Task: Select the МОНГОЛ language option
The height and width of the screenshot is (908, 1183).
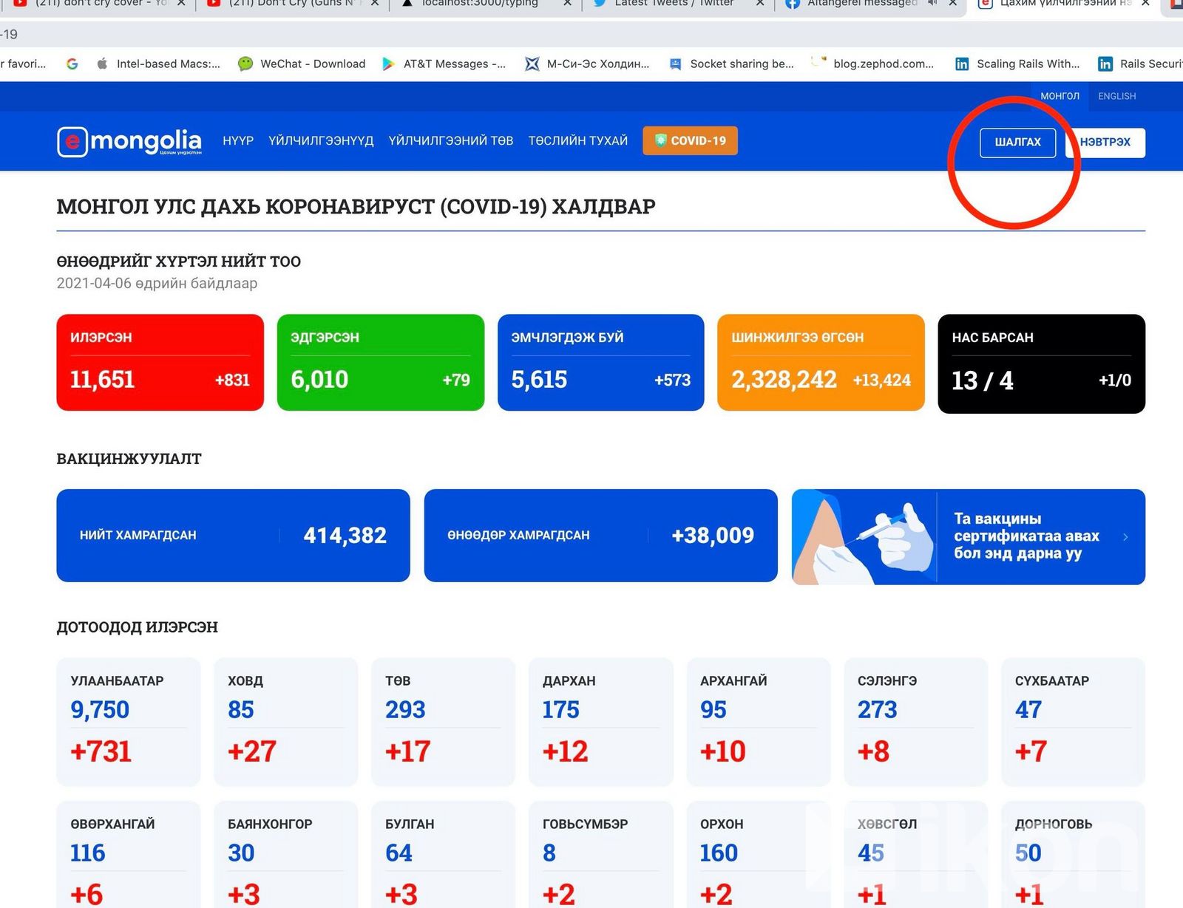Action: click(x=1060, y=96)
